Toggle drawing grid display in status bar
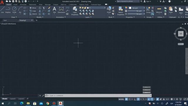 pyautogui.click(x=126, y=99)
